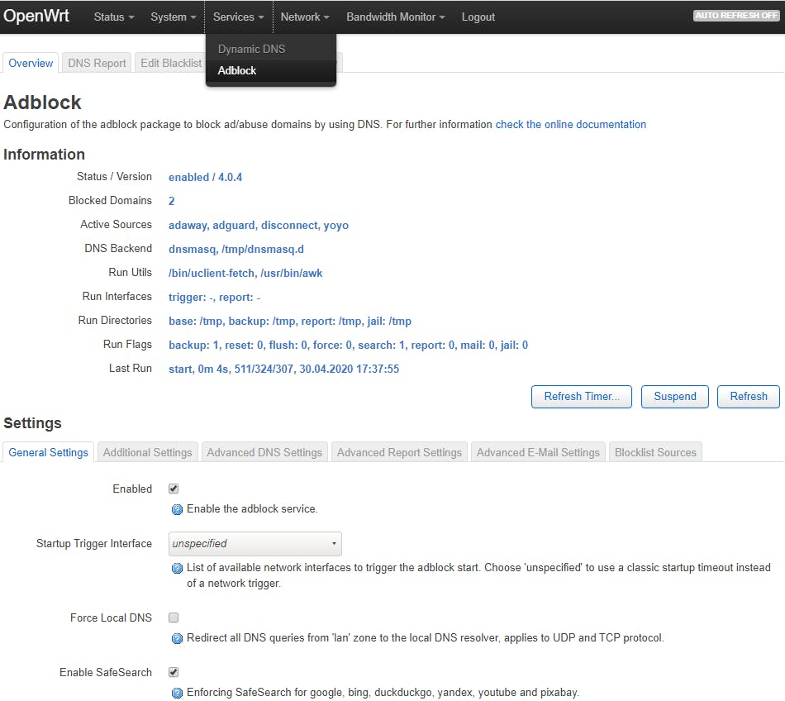
Task: Open the Edit Blacklist tab
Action: pyautogui.click(x=170, y=63)
